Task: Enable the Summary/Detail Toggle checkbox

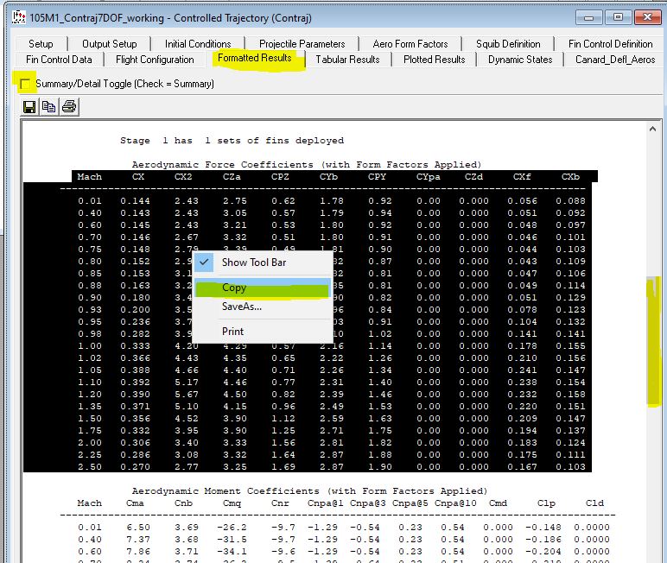Action: pos(26,84)
